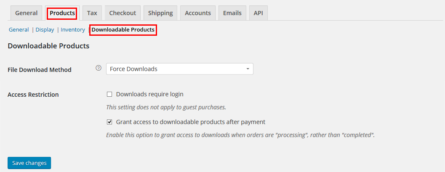Viewport: 445px width, 172px height.
Task: Open the Emails tab
Action: 232,13
